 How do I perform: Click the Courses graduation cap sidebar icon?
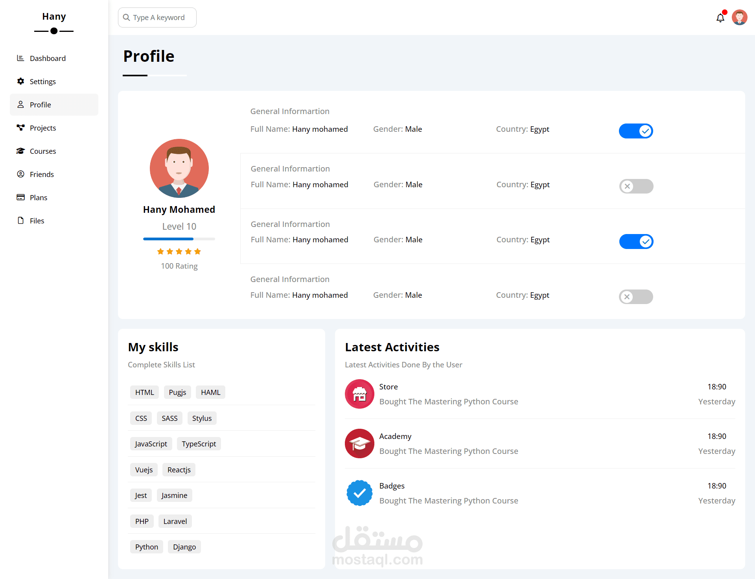coord(20,151)
